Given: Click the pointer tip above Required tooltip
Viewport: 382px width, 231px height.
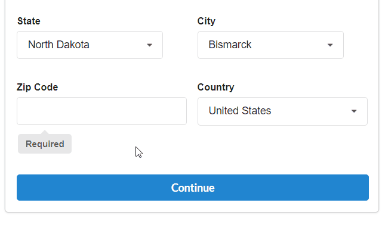Looking at the screenshot, I should click(45, 132).
